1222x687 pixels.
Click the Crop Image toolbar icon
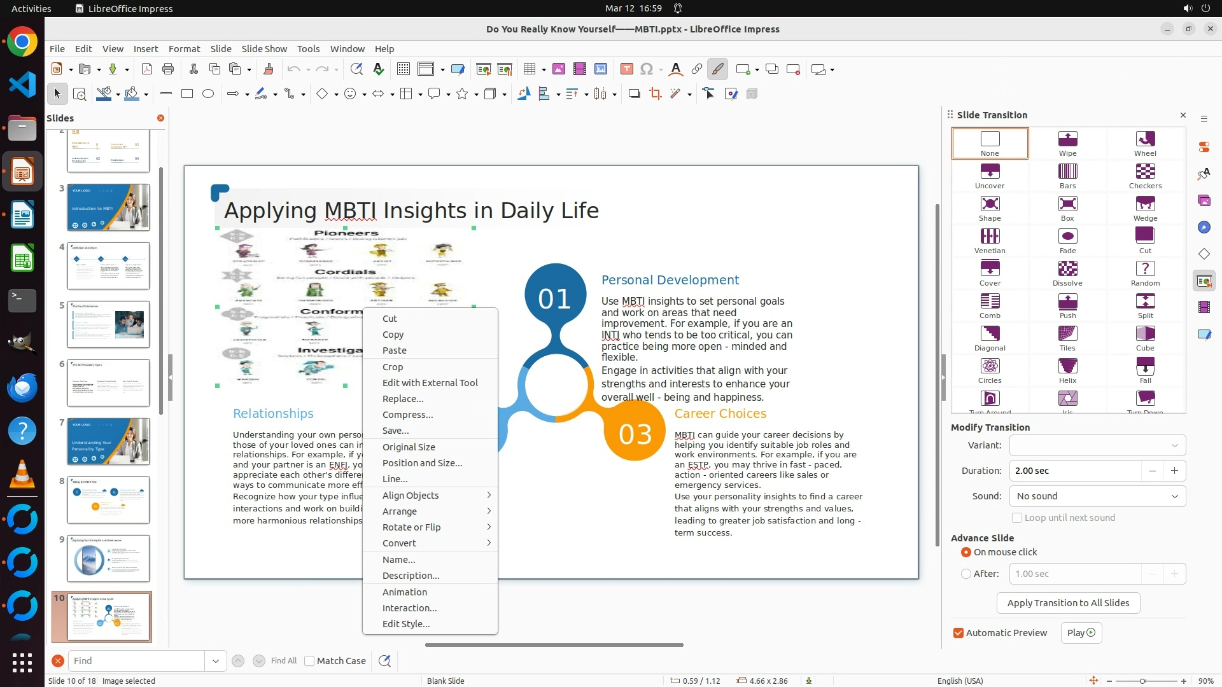pyautogui.click(x=655, y=94)
